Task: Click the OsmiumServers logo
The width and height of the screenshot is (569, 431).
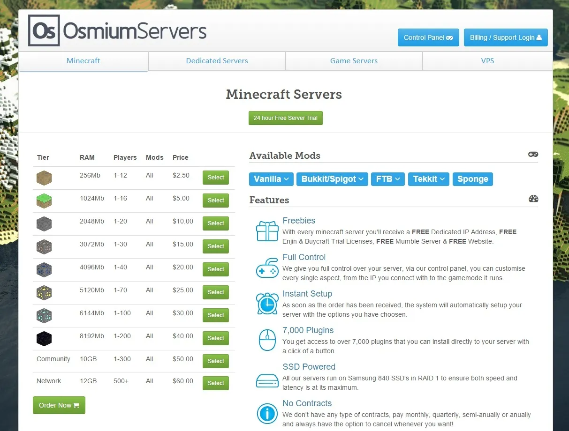Action: click(117, 31)
